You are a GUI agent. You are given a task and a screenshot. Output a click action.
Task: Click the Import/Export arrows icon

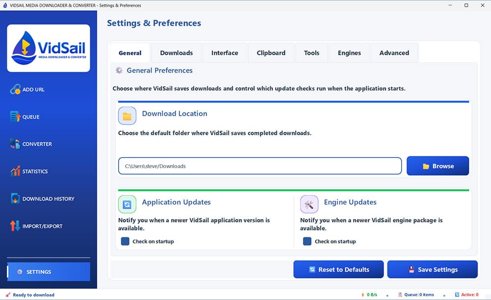point(15,226)
